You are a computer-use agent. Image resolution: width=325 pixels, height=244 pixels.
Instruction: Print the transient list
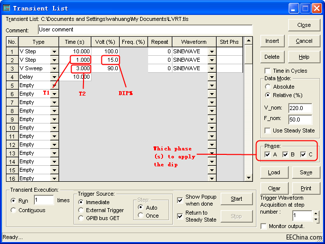(306, 188)
